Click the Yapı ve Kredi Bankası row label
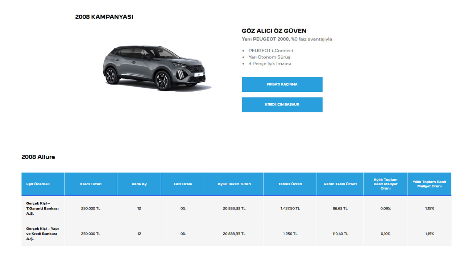The width and height of the screenshot is (464, 261). coord(42,234)
